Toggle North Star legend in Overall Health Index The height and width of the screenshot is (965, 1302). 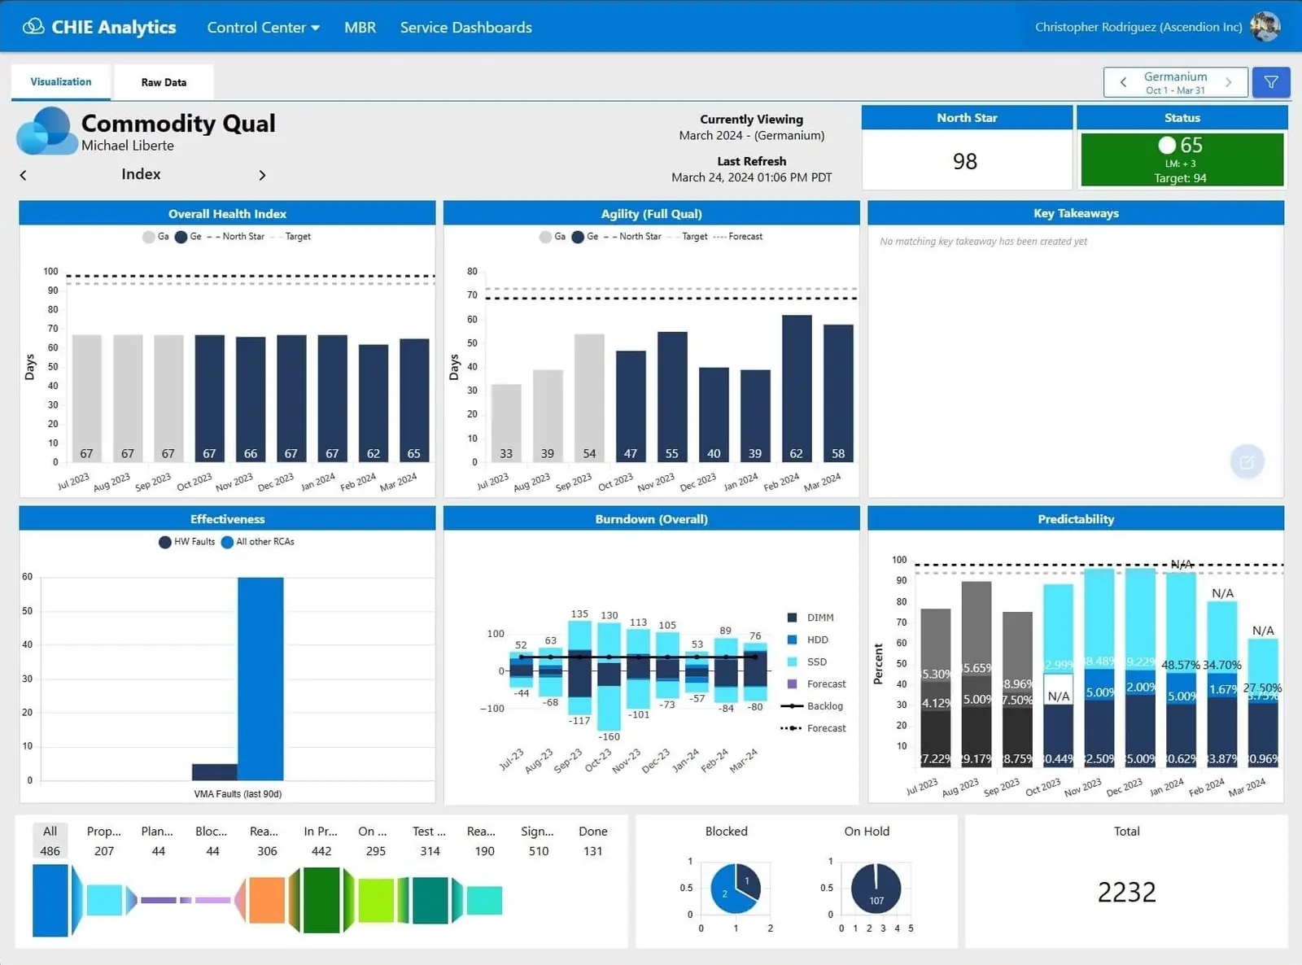[236, 237]
